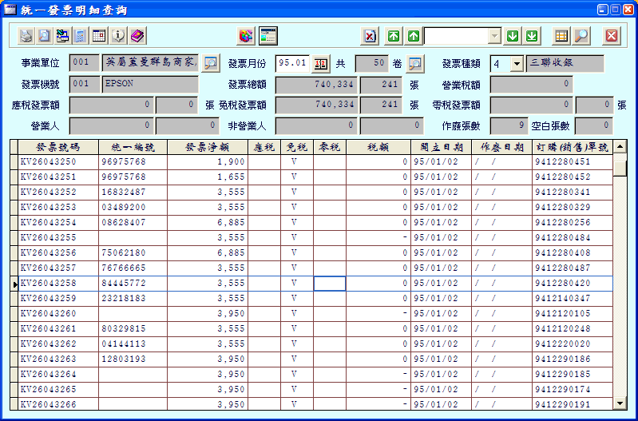Image resolution: width=638 pixels, height=421 pixels.
Task: Open the date picker beside 發票月份
Action: [319, 63]
